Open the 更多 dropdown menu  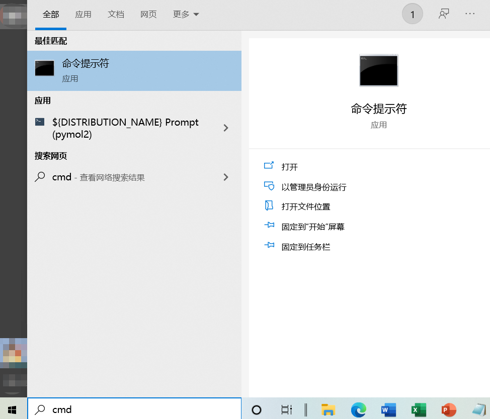186,14
